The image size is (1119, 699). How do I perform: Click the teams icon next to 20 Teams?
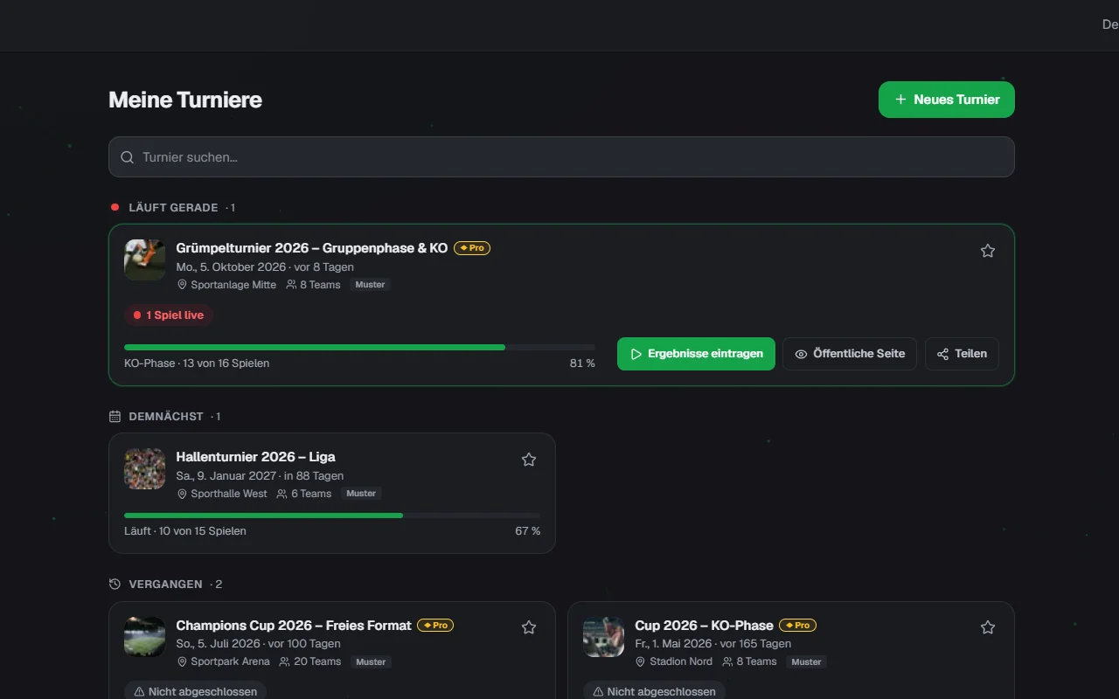tap(285, 662)
